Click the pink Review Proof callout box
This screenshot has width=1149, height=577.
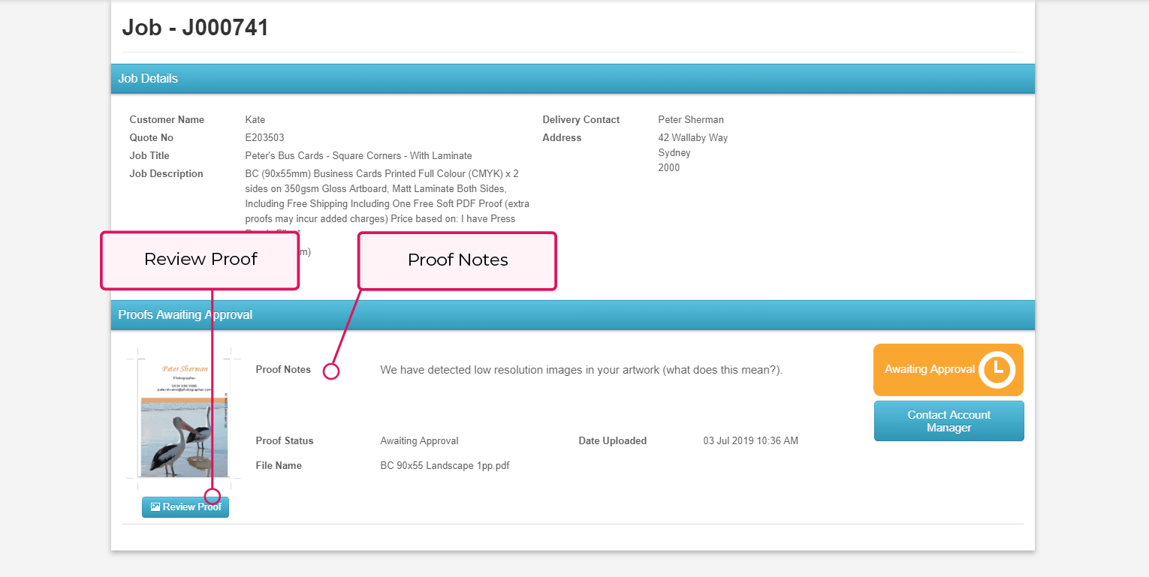[201, 260]
